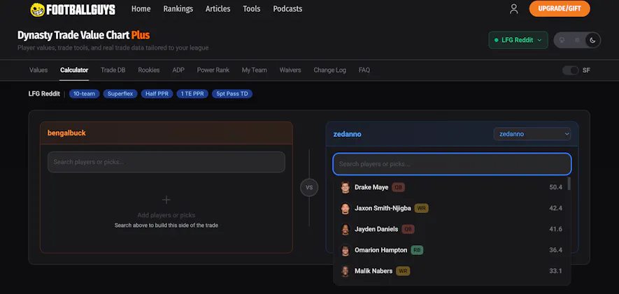Click Malik Nabers' player headshot
This screenshot has width=619, height=294.
[x=346, y=271]
